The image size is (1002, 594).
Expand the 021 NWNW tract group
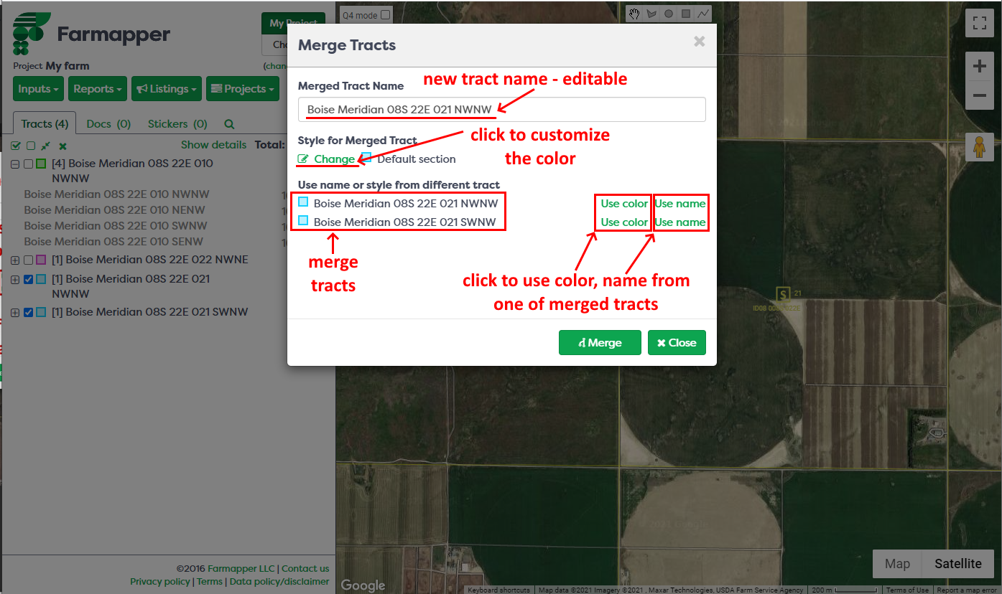coord(15,279)
